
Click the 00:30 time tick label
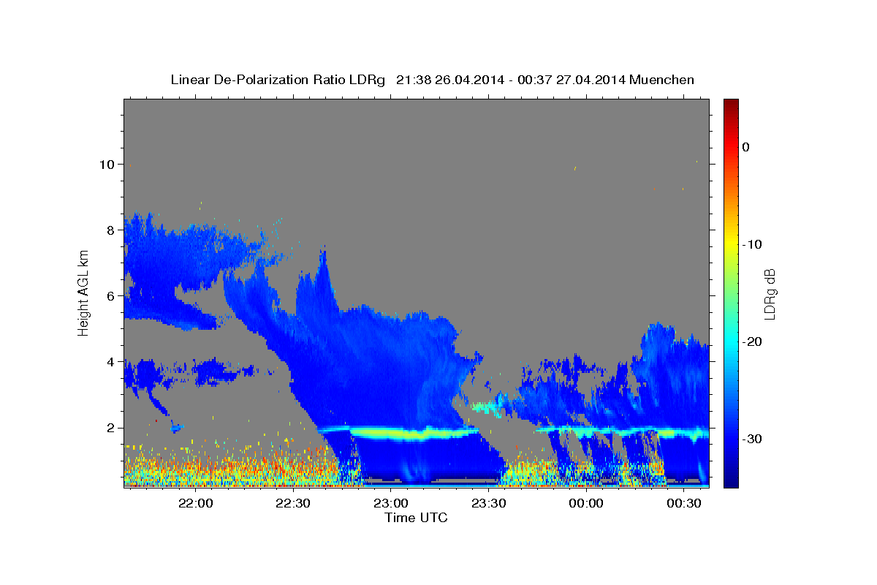(x=684, y=503)
